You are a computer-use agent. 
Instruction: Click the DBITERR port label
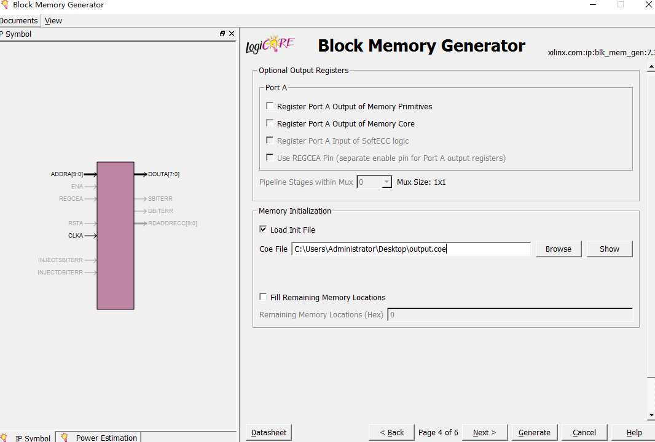pos(160,211)
